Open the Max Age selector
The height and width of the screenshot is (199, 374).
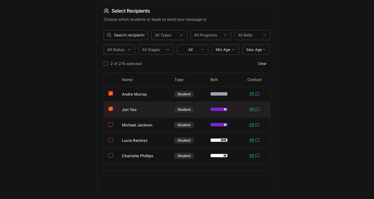coord(257,50)
